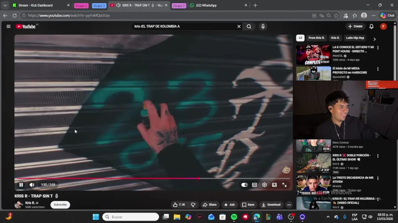The width and height of the screenshot is (398, 223).
Task: Open more actions ellipsis under video
Action: (x=289, y=205)
